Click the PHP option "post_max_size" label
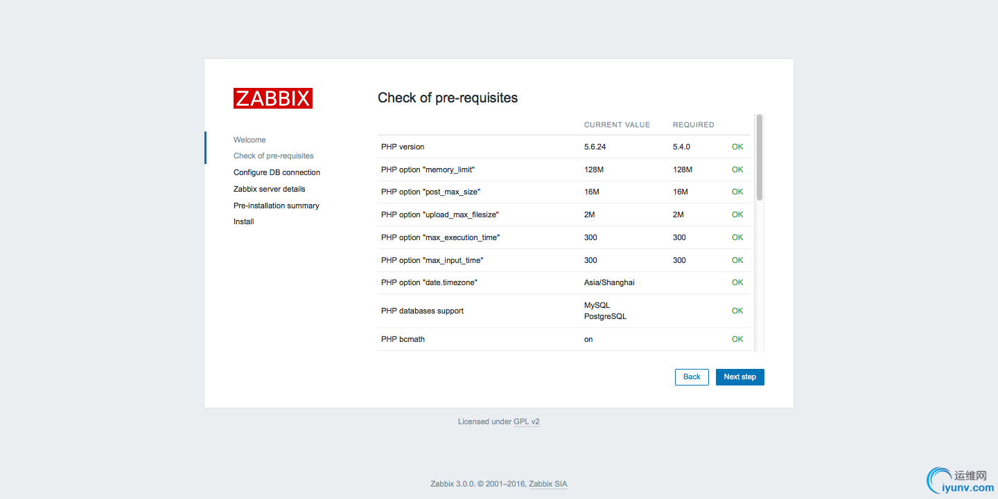 click(430, 192)
